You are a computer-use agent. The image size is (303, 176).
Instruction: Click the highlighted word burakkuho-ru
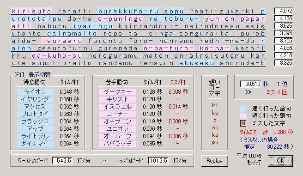pyautogui.click(x=128, y=11)
